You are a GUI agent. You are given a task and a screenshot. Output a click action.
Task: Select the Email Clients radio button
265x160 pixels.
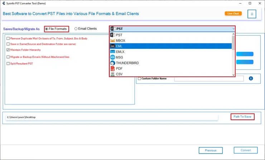[76, 29]
